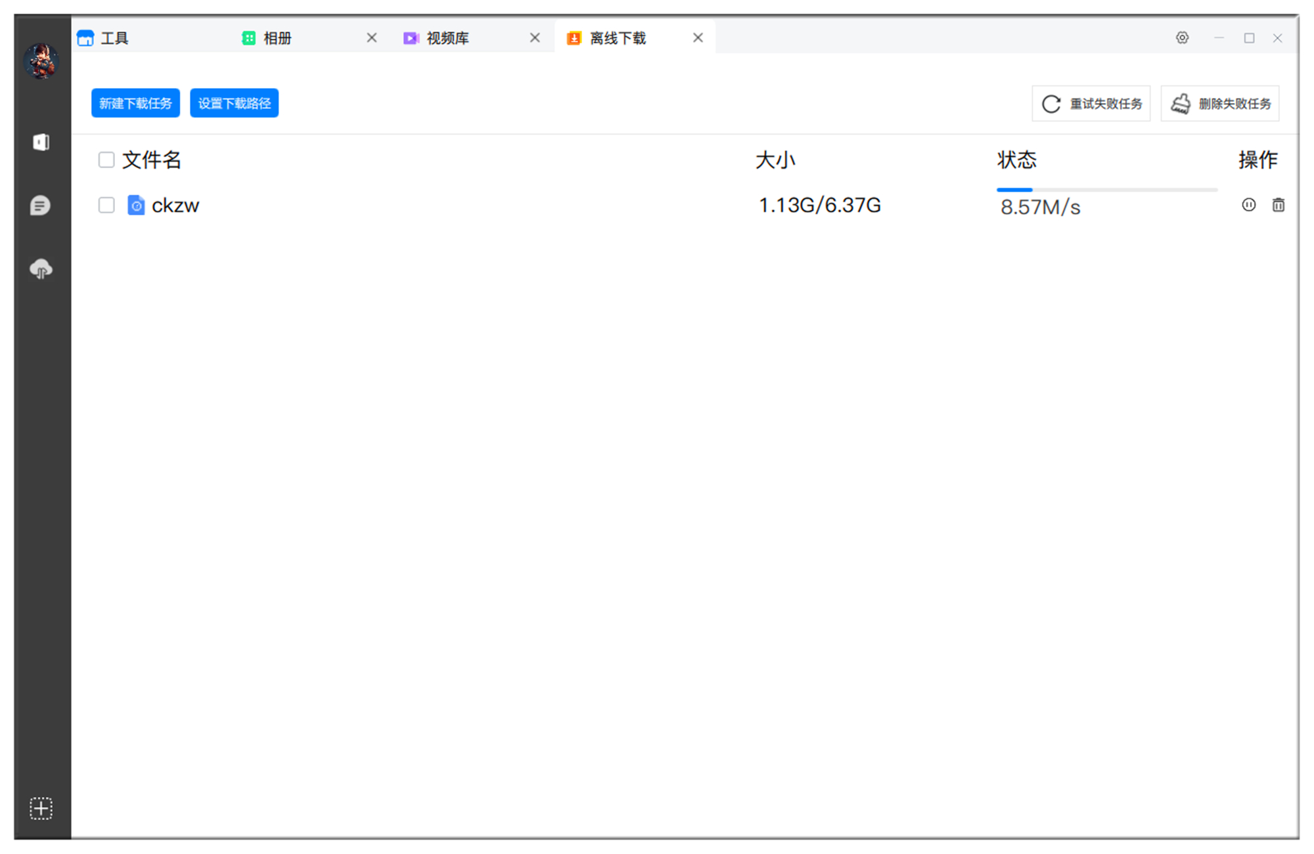Viewport: 1314px width, 854px height.
Task: Click the dashed plus icon at sidebar bottom
Action: coord(41,808)
